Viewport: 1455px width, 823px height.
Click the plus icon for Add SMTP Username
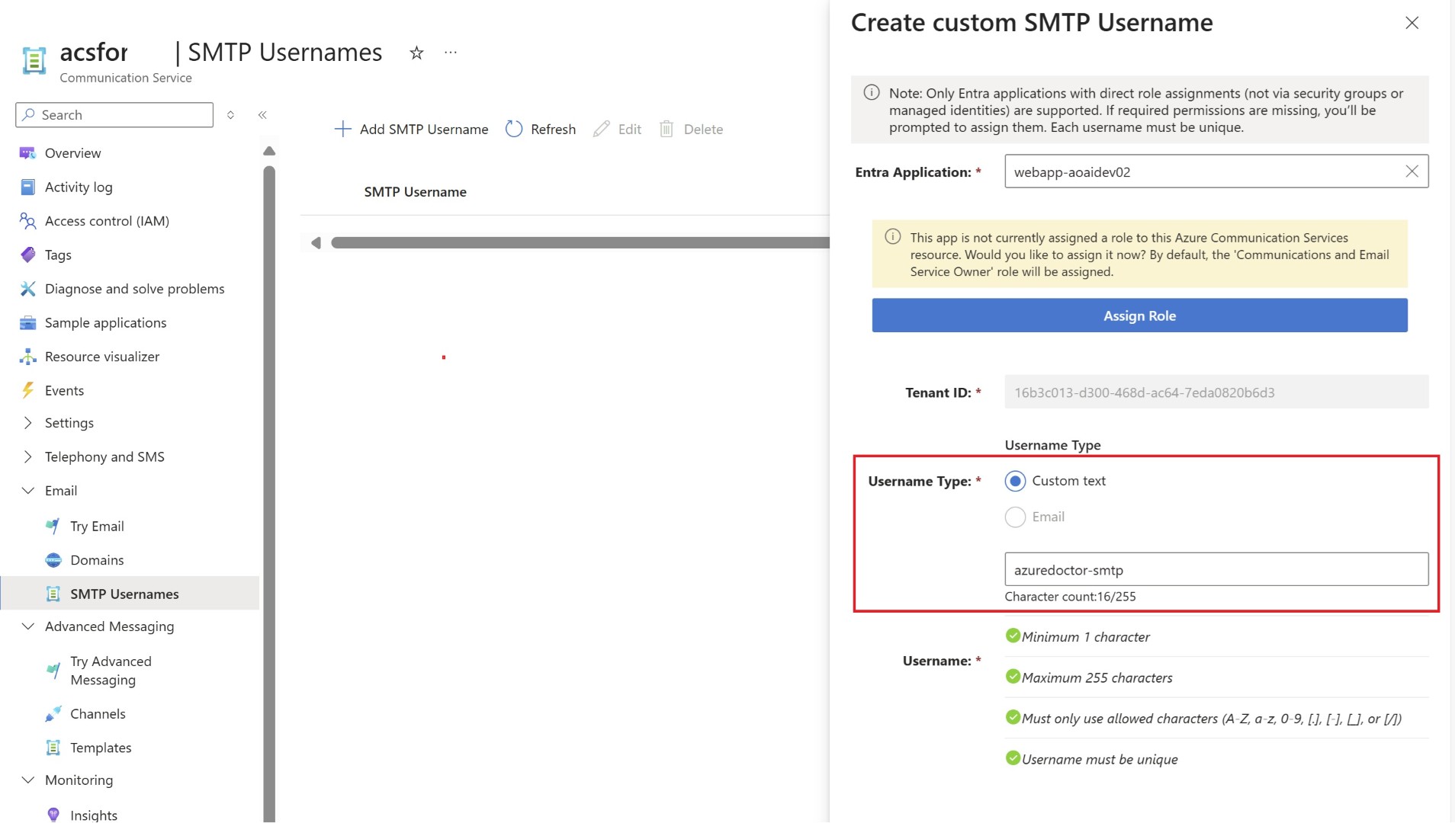pyautogui.click(x=343, y=129)
